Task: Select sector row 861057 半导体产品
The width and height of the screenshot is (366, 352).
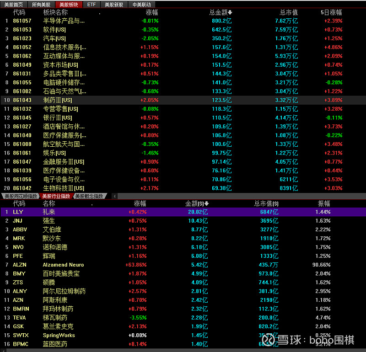Action: point(183,21)
